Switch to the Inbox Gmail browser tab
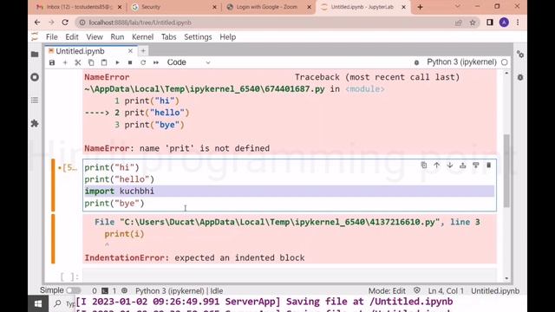 (79, 7)
